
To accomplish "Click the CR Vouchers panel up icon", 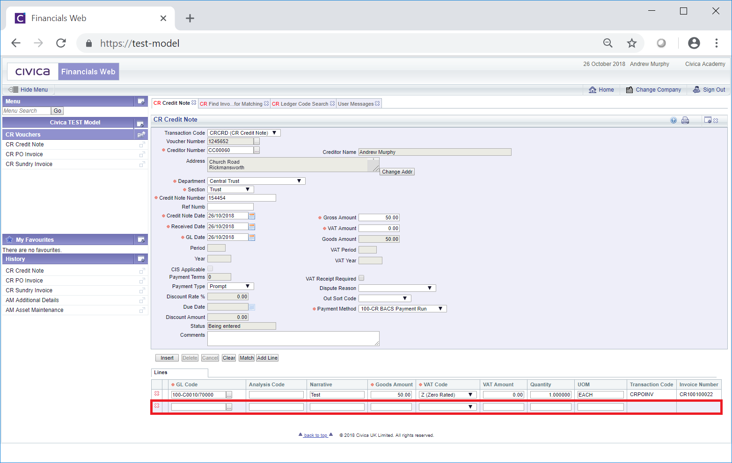I will tap(141, 135).
